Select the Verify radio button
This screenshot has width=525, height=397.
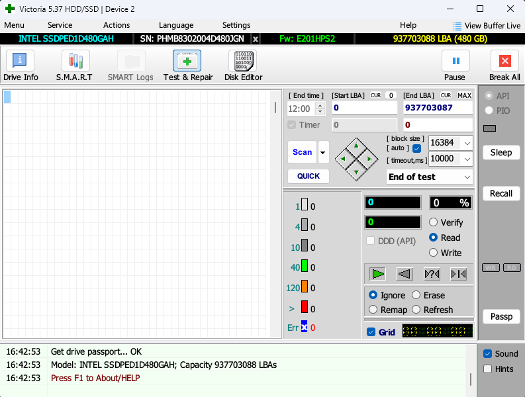[433, 222]
